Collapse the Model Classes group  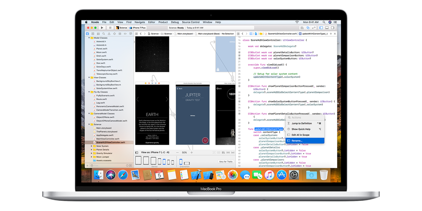pyautogui.click(x=89, y=38)
